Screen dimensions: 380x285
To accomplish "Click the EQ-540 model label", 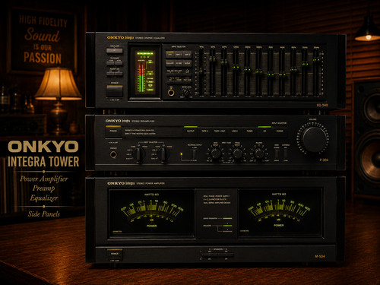I will 322,105.
